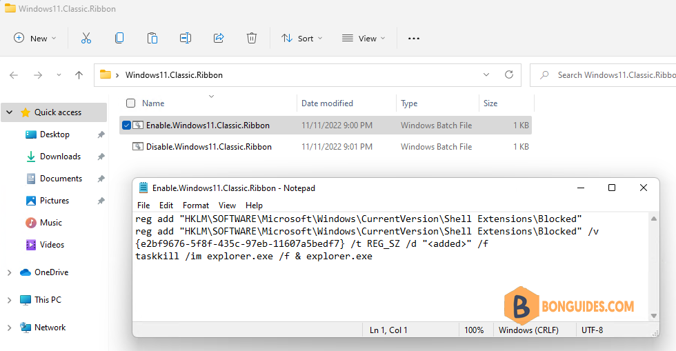This screenshot has width=676, height=351.
Task: Select the Disable.Windows11.Classic.Ribbon file name
Action: pyautogui.click(x=208, y=147)
